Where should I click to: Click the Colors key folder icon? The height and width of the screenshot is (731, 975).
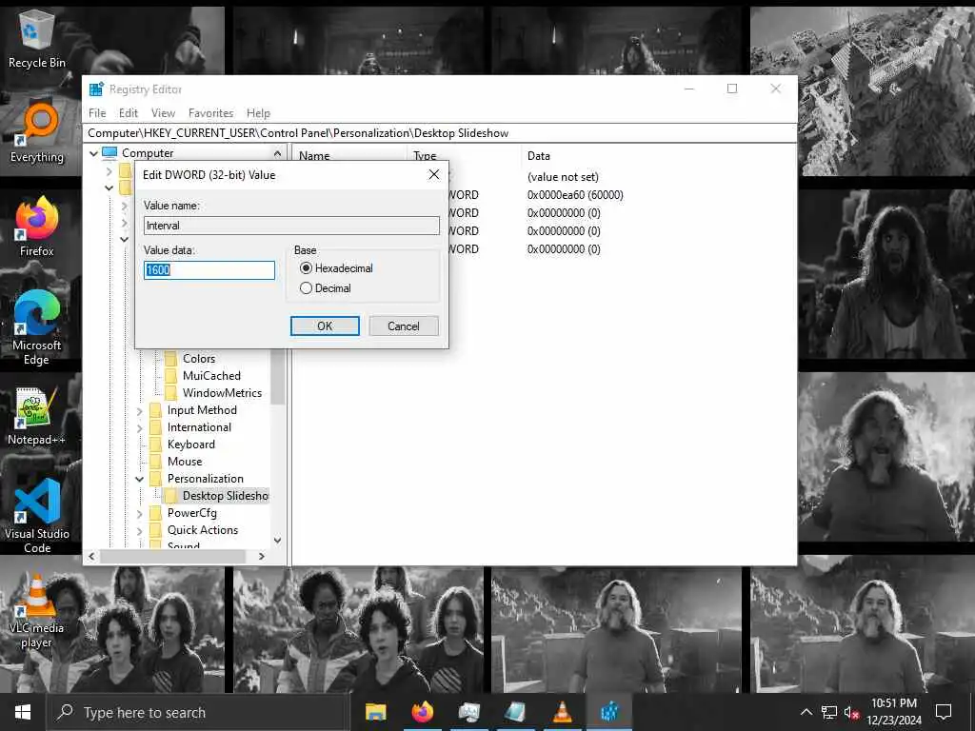tap(171, 359)
